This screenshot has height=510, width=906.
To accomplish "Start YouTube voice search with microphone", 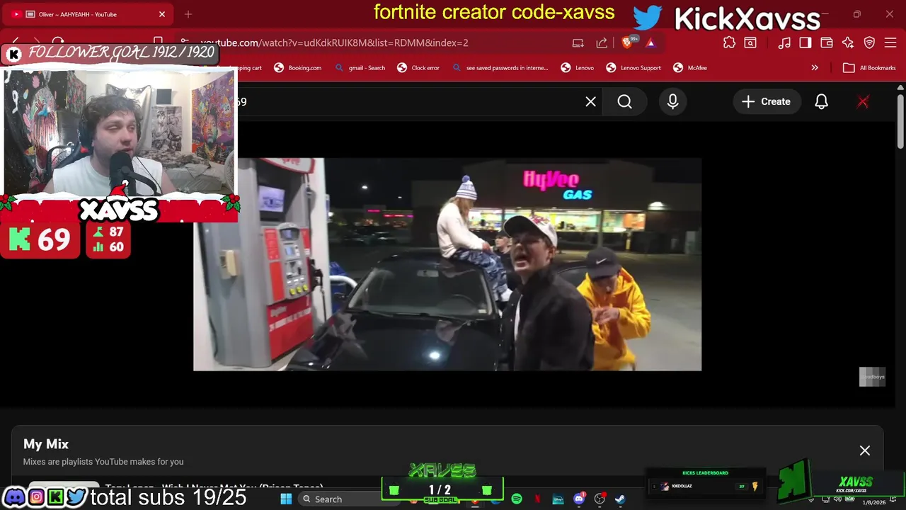I will click(x=672, y=101).
